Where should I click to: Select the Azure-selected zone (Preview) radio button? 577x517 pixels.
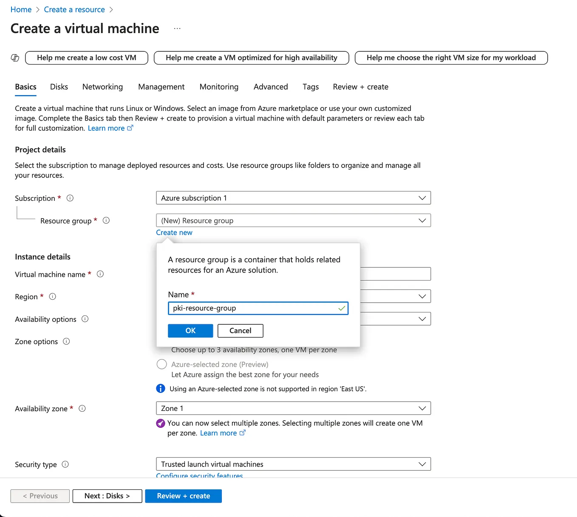point(161,364)
